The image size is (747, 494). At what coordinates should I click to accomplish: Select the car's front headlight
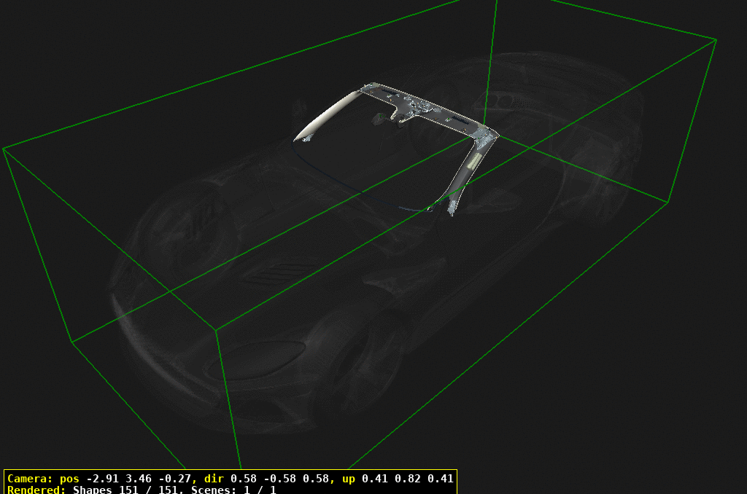(252, 356)
